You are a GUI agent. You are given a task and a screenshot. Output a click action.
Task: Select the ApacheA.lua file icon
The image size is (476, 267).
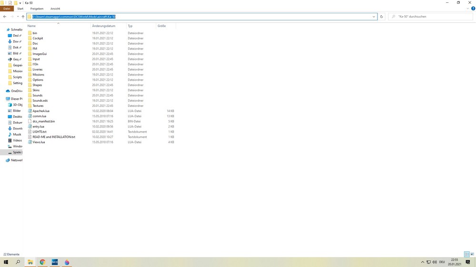click(x=30, y=111)
